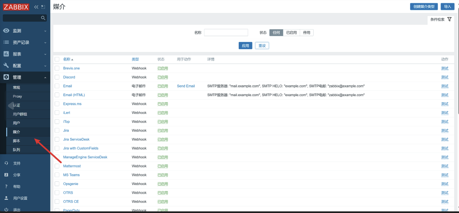Open the Jira ServiceDesk media type link
Viewport: 459px width, 213px height.
click(x=76, y=139)
